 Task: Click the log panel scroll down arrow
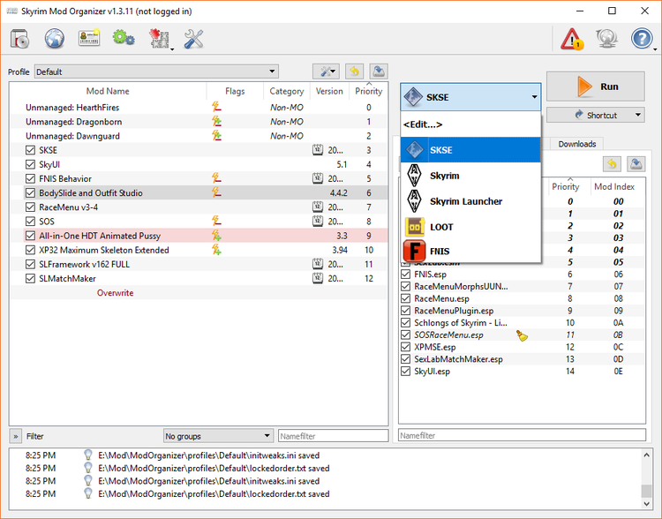point(646,503)
